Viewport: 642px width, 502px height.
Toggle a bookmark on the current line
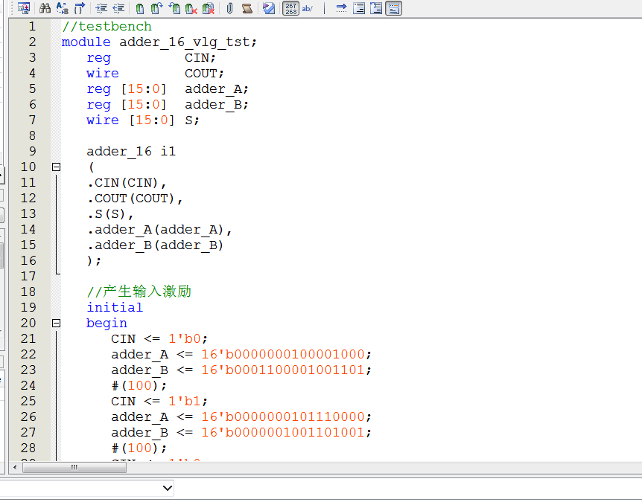(139, 8)
